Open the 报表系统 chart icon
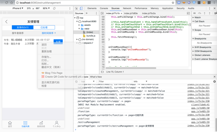The width and height of the screenshot is (217, 132). click(41, 124)
